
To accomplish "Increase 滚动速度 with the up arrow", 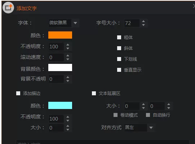I will tap(68, 56).
